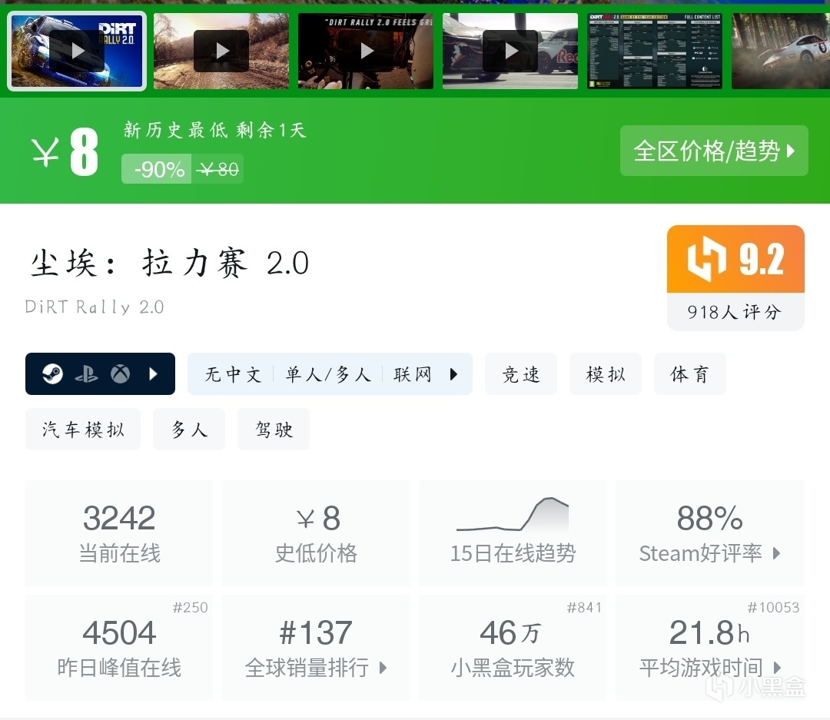This screenshot has height=720, width=830.
Task: Open Steam好评率 88% details
Action: tap(710, 533)
